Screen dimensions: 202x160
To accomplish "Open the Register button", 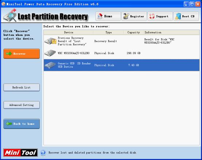I will tap(134, 16).
